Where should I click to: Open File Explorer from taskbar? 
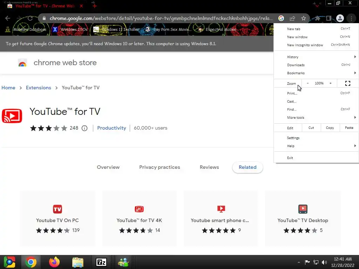(x=78, y=262)
